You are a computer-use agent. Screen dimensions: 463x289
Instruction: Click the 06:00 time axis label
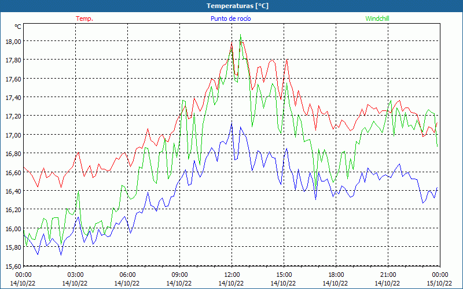tap(127, 275)
